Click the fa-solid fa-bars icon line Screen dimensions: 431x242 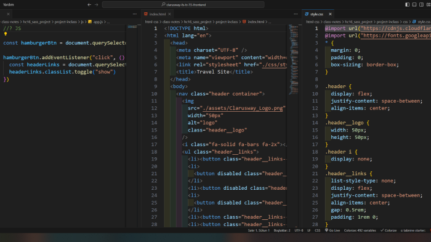(234, 144)
